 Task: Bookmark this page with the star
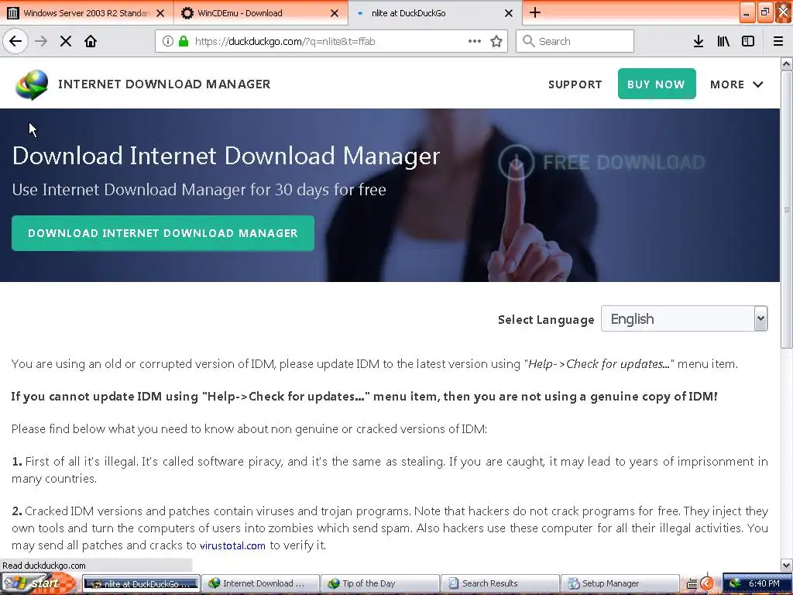pyautogui.click(x=496, y=41)
